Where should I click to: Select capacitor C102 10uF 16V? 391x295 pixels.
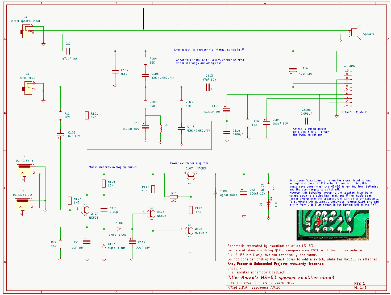point(60,134)
